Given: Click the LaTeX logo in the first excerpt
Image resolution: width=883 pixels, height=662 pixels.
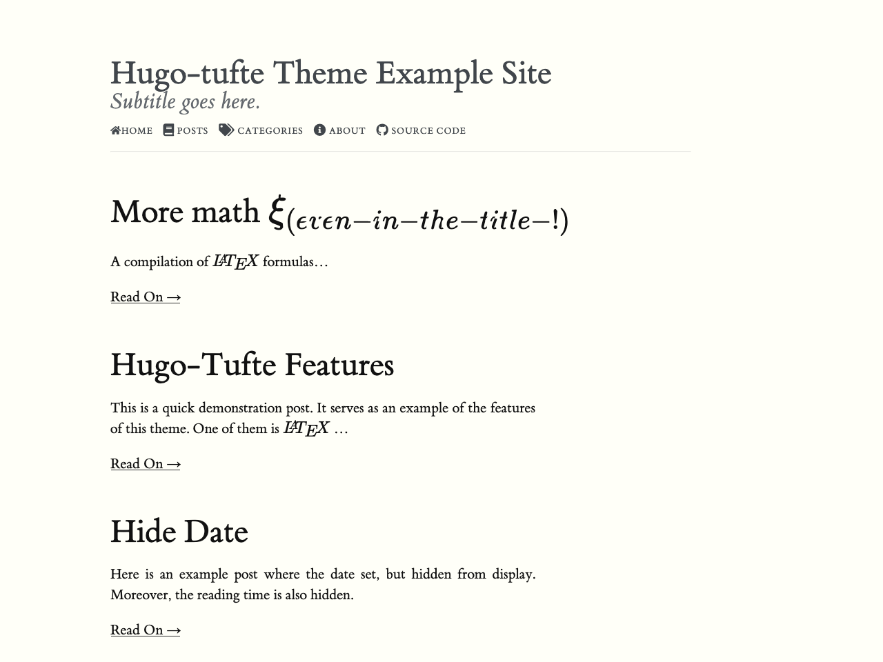Looking at the screenshot, I should [x=235, y=261].
